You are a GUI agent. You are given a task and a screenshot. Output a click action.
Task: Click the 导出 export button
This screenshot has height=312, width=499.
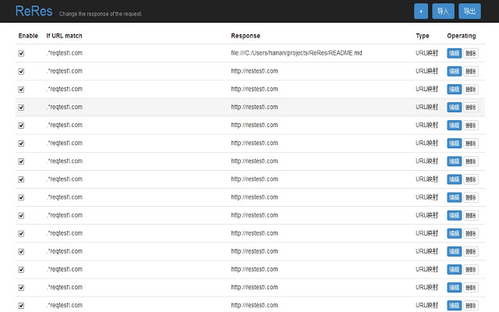click(469, 11)
